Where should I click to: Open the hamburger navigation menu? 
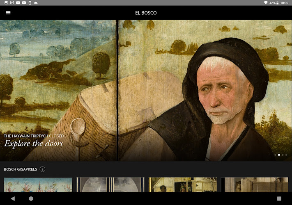click(x=8, y=13)
